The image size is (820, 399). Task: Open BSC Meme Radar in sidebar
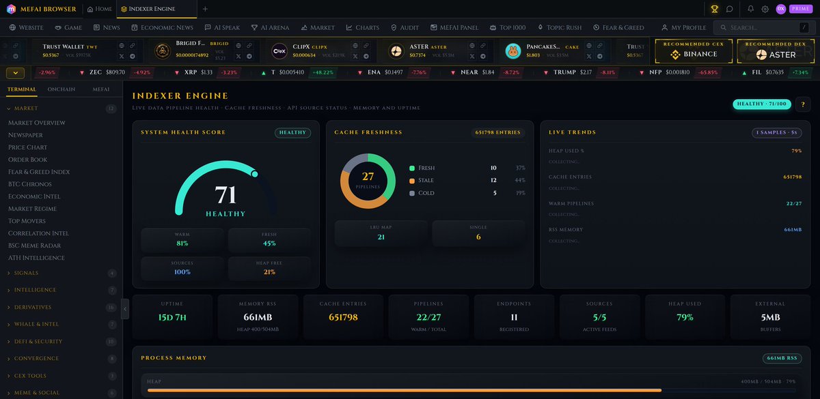coord(35,246)
